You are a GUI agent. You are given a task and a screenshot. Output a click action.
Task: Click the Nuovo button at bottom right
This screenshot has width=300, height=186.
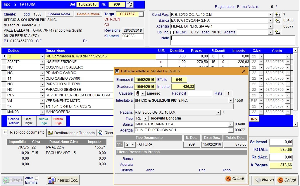(264, 180)
